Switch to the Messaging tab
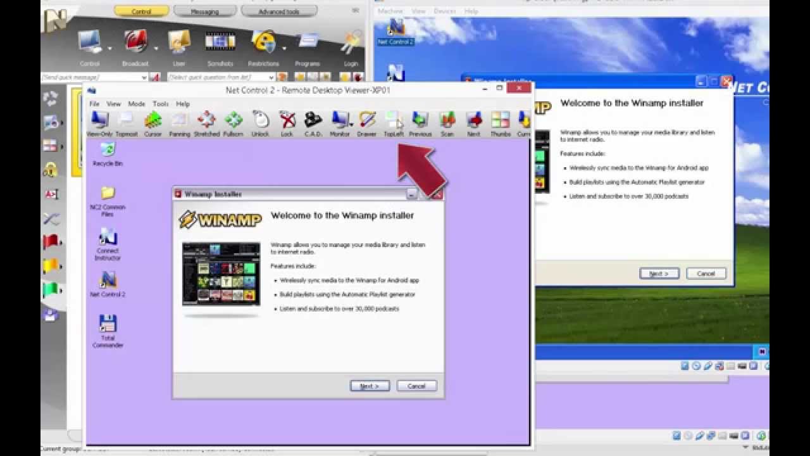 coord(204,11)
